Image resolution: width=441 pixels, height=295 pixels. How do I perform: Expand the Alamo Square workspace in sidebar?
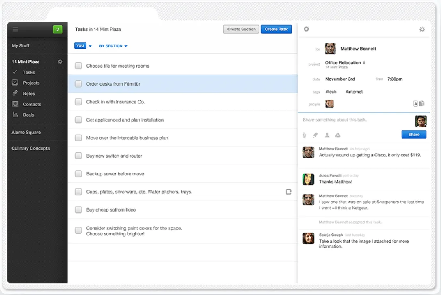(26, 132)
